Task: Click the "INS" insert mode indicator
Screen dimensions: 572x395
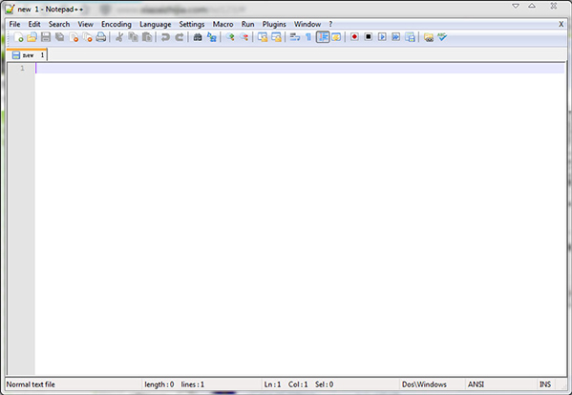Action: 545,385
